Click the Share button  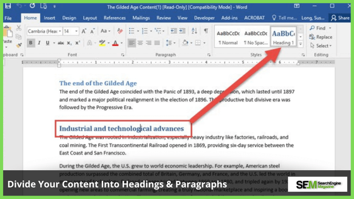pyautogui.click(x=340, y=18)
